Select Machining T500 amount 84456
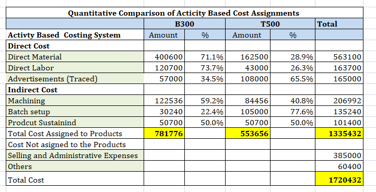Image resolution: width=376 pixels, height=192 pixels. (248, 101)
